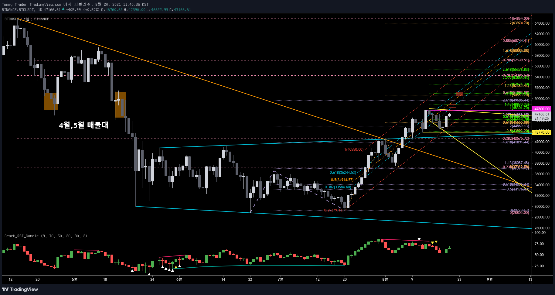Click the '6월' date axis label

[179, 279]
